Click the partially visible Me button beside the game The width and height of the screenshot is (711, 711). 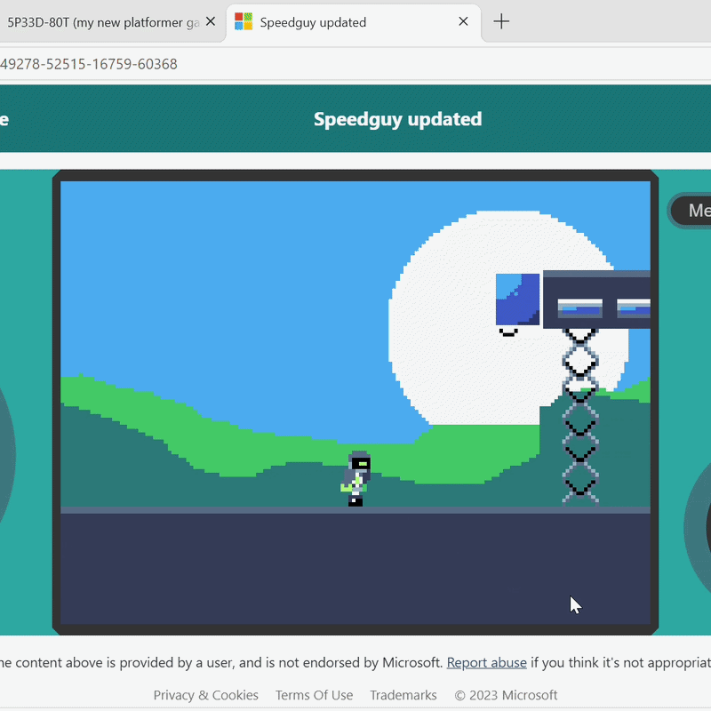[x=691, y=211]
